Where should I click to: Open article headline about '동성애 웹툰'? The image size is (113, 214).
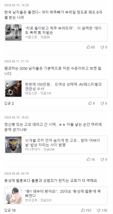tap(63, 193)
